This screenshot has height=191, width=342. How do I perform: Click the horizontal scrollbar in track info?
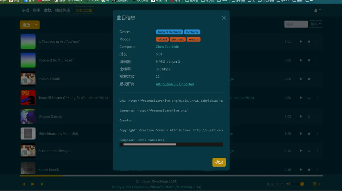click(149, 144)
